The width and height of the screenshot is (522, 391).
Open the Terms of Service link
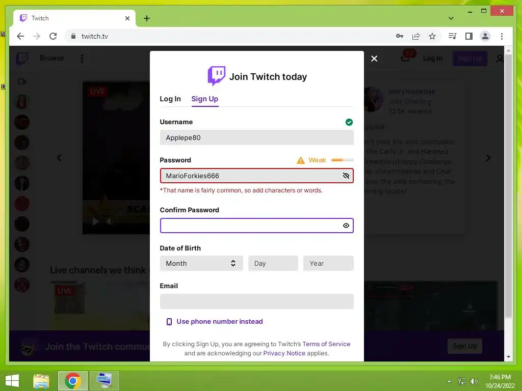click(x=326, y=344)
